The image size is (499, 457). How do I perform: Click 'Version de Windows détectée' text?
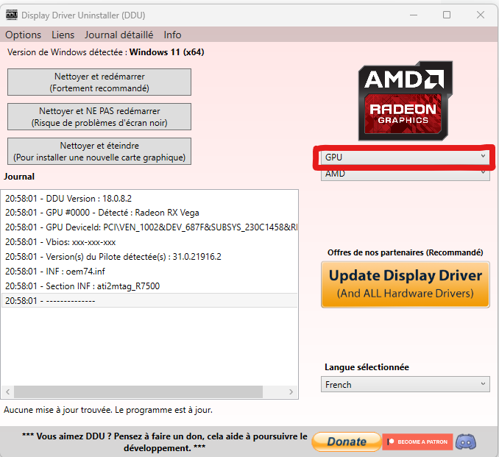[x=106, y=52]
